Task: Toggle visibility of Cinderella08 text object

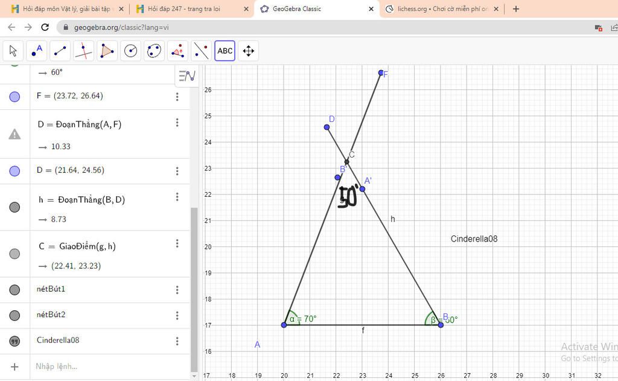Action: coord(14,341)
